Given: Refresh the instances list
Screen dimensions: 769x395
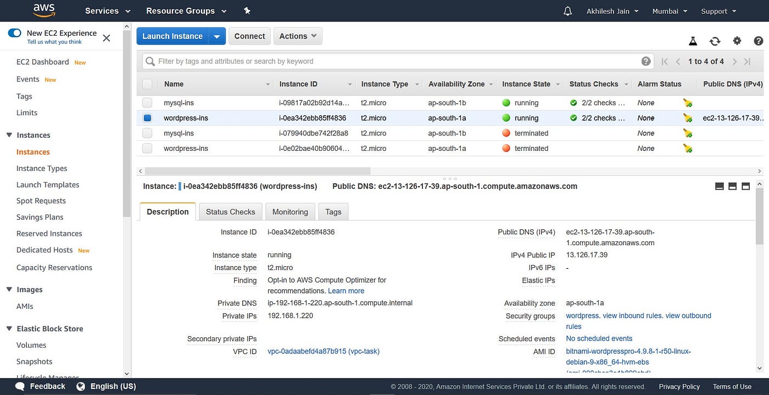Looking at the screenshot, I should 715,41.
